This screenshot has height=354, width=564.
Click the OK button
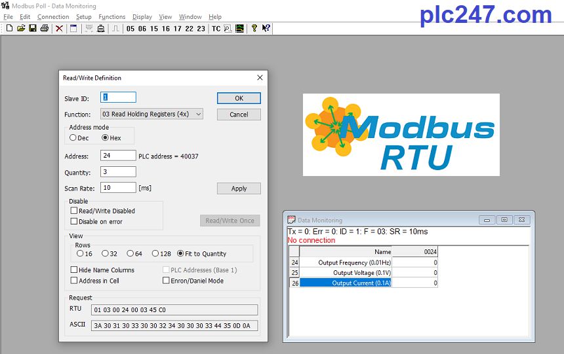(239, 98)
